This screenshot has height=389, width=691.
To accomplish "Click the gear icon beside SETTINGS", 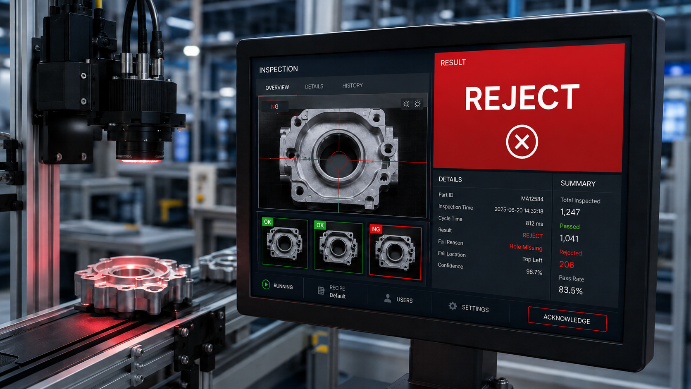I will pyautogui.click(x=453, y=306).
